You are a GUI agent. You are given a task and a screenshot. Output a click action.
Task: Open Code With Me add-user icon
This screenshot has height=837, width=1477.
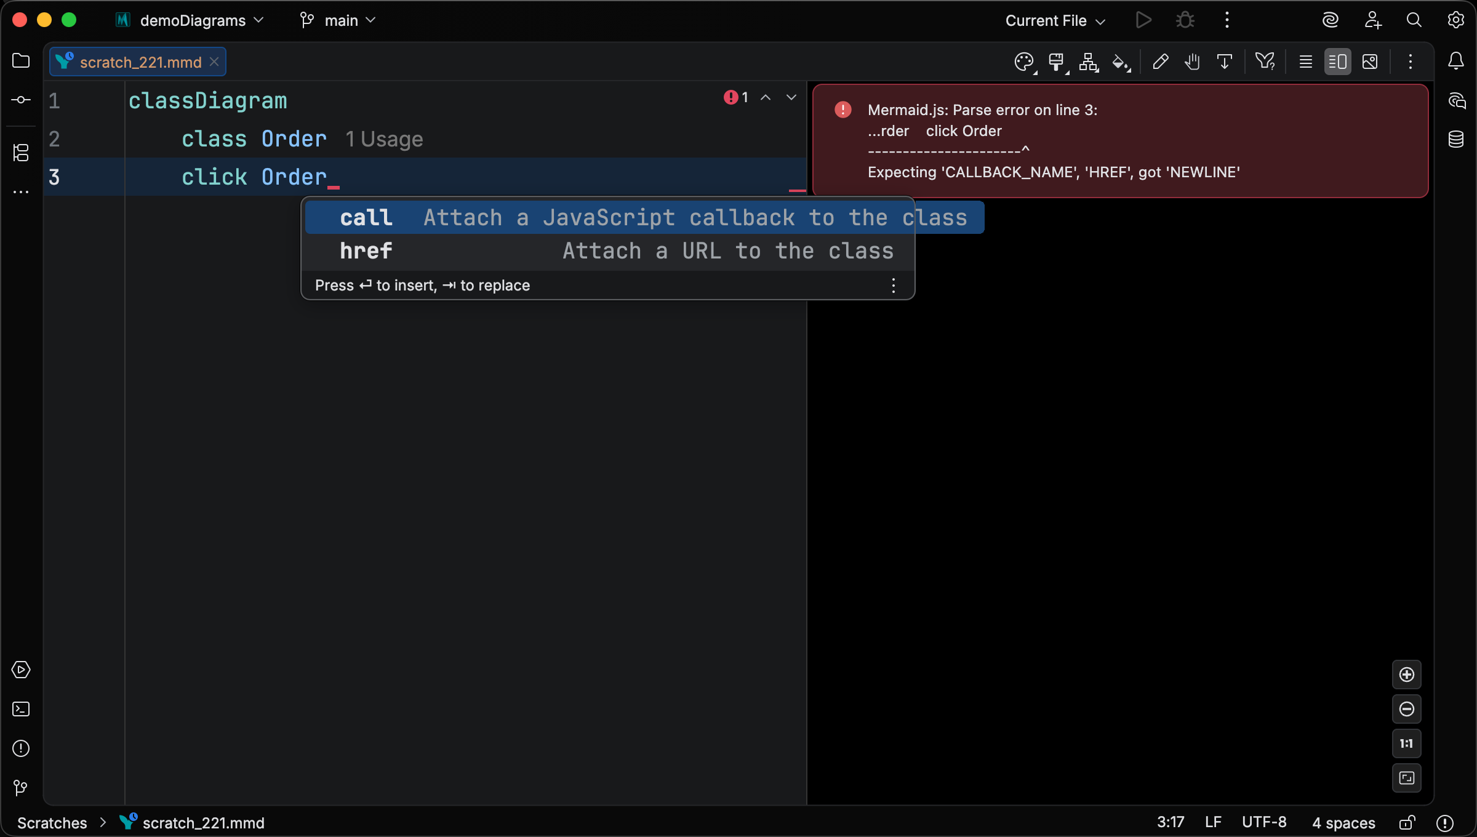click(1372, 20)
